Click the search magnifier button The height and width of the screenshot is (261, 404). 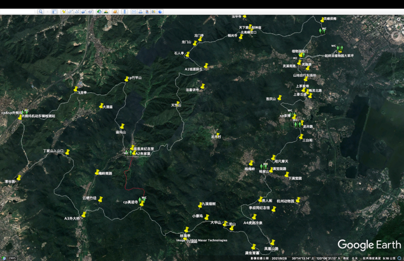41,12
